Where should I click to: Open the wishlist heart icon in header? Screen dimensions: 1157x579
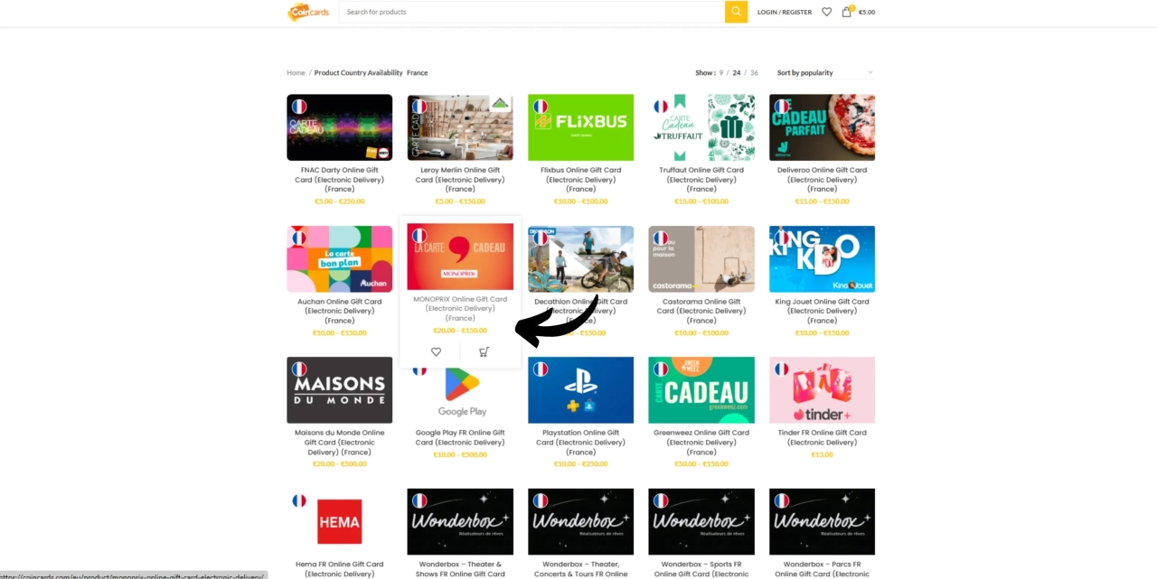826,12
